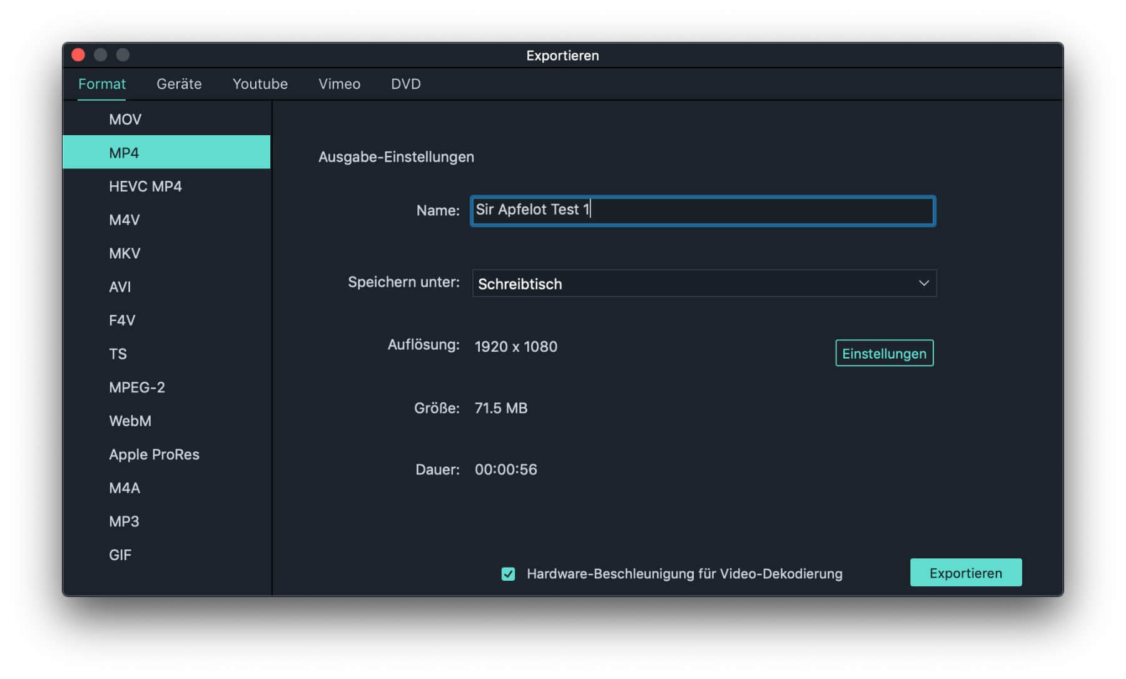Click the duration value 00:00:56

[x=506, y=469]
